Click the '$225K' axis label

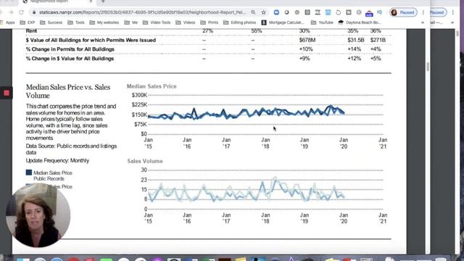(139, 104)
